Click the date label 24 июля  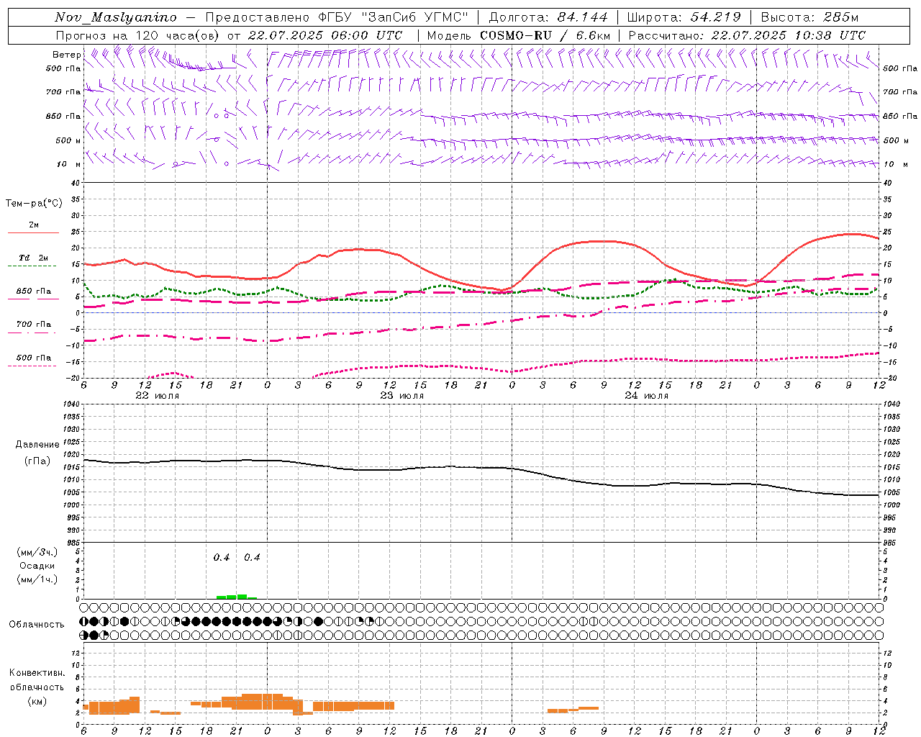647,396
